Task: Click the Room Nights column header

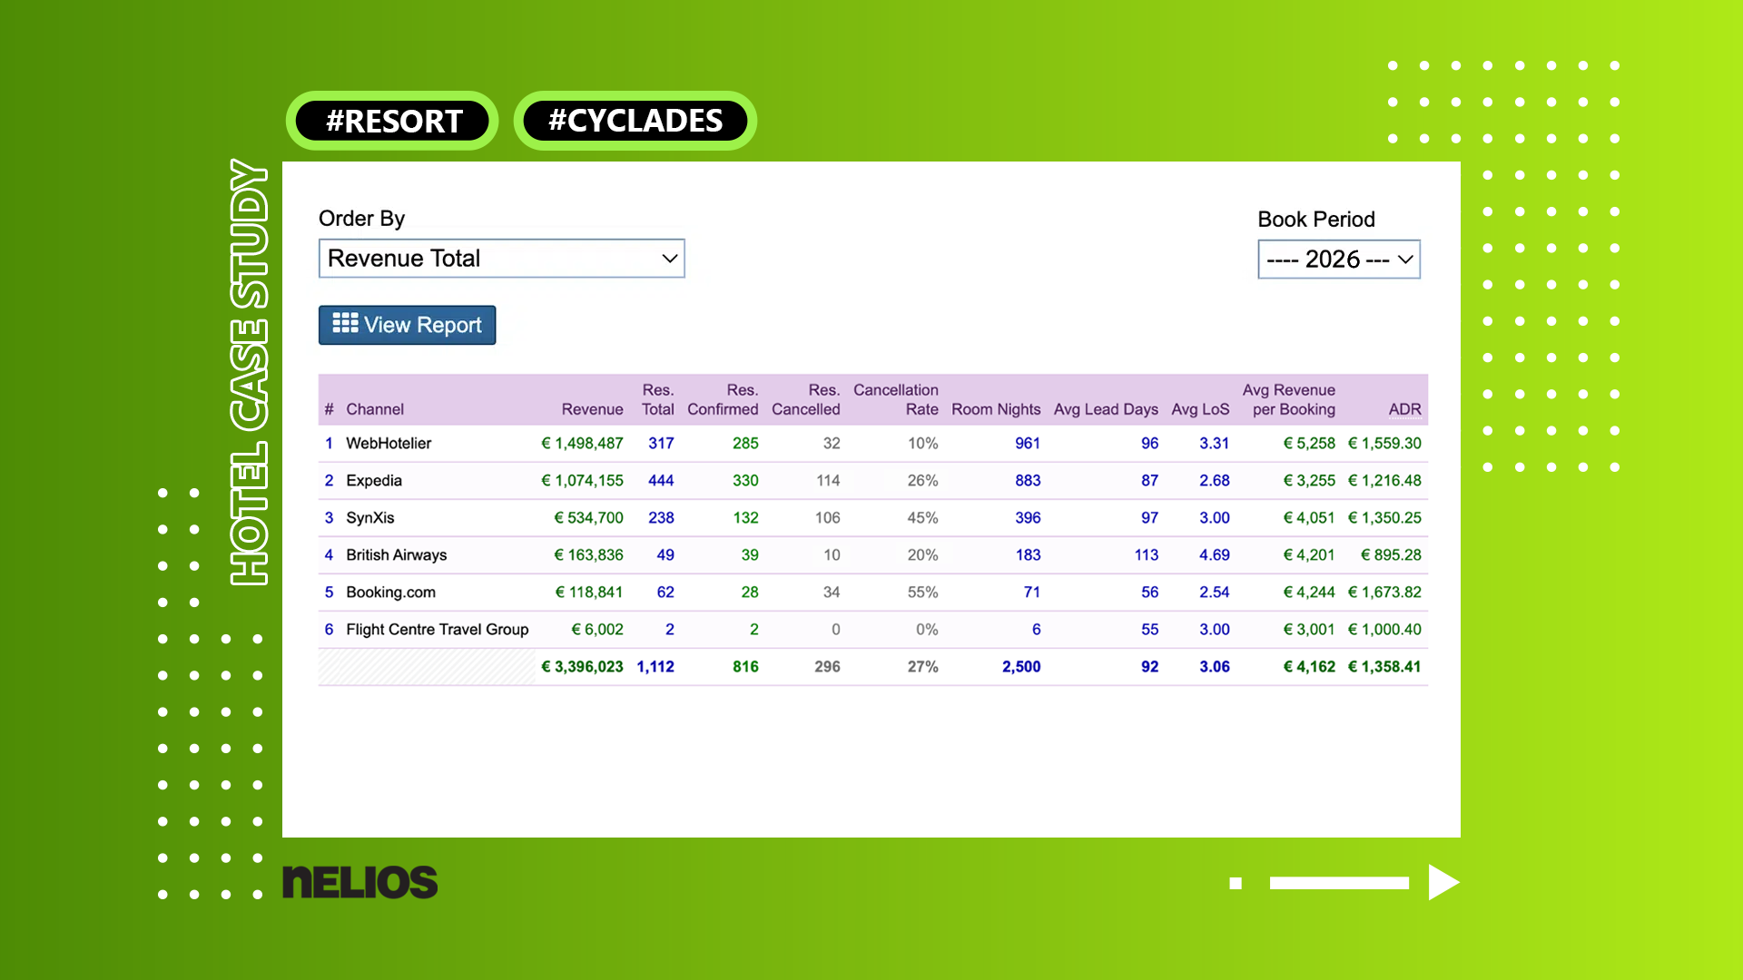Action: click(x=996, y=409)
